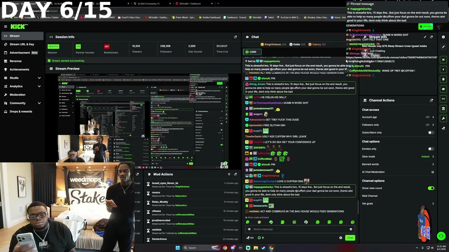Pop out the Mod Actions panel

click(x=235, y=174)
